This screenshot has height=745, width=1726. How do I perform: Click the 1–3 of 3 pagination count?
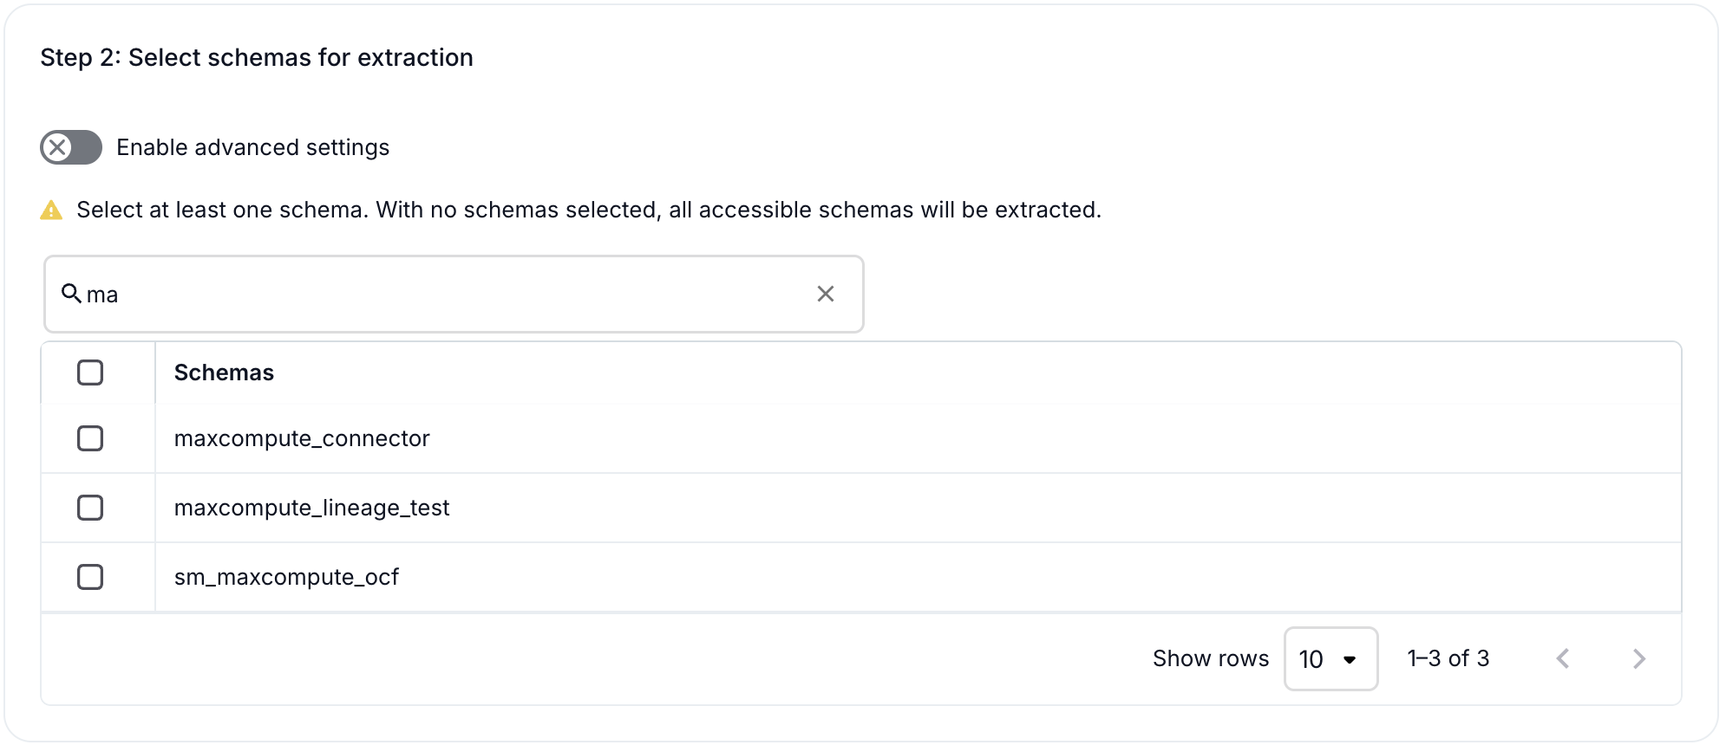coord(1448,658)
